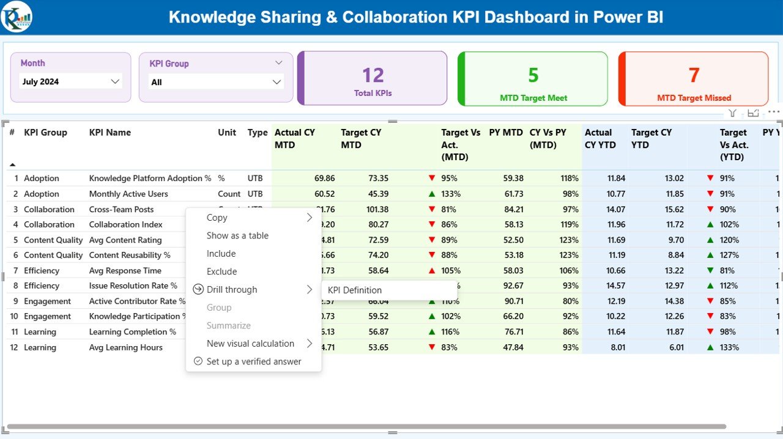The height and width of the screenshot is (439, 783).
Task: Click the filter icon above the KPI table
Action: 732,113
